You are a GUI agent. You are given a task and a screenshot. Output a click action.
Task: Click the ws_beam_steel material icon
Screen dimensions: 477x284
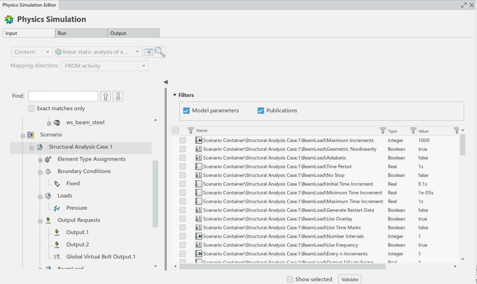coord(57,123)
